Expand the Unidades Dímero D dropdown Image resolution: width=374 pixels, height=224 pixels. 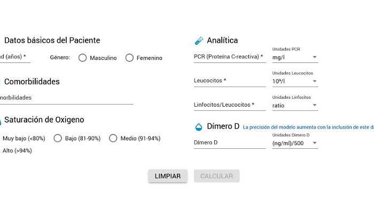(x=295, y=143)
